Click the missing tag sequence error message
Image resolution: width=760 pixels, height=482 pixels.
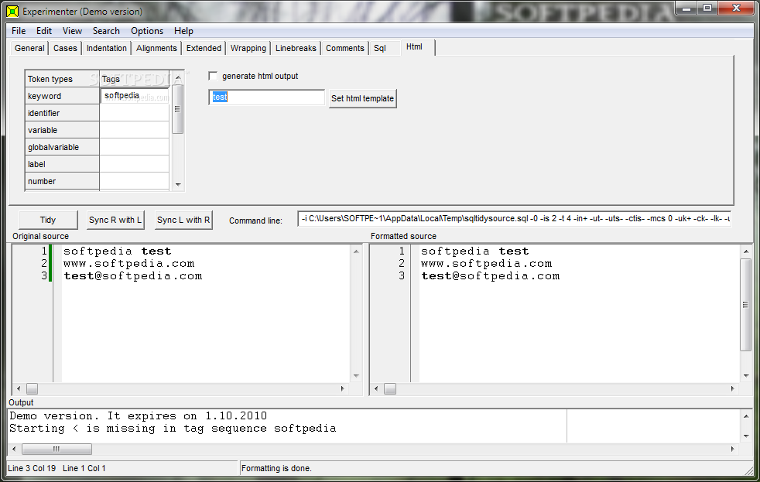click(x=173, y=428)
